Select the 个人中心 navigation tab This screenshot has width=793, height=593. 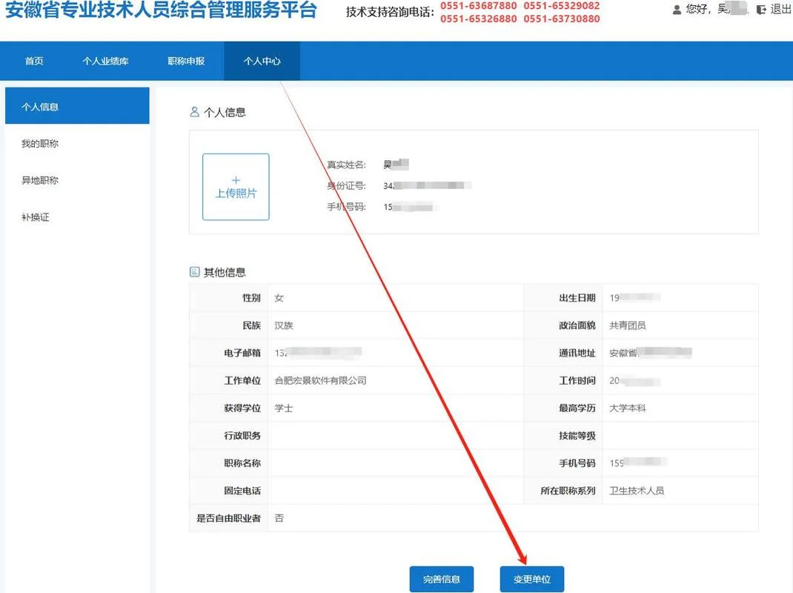[x=262, y=62]
